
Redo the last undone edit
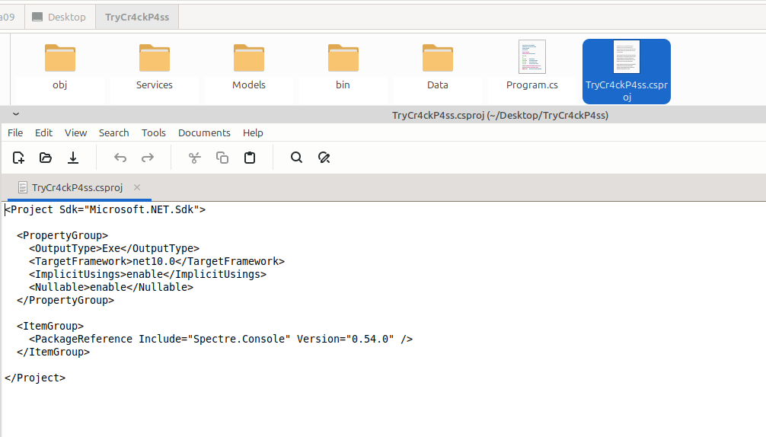point(148,158)
